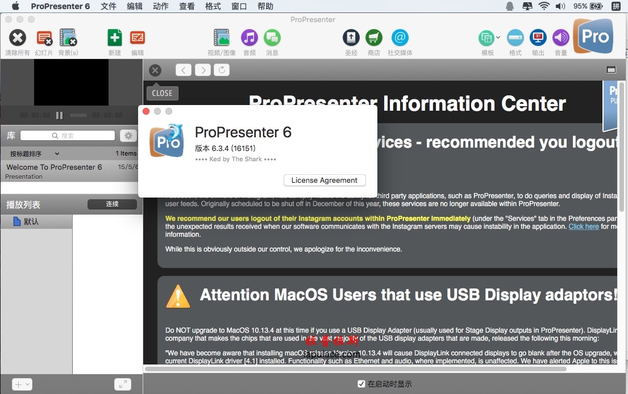This screenshot has height=394, width=628.
Task: Click the library 搜索 search field
Action: point(67,136)
